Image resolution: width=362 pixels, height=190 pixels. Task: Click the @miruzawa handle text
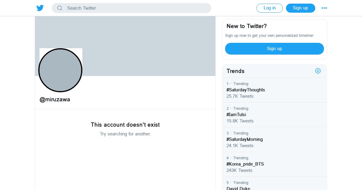click(x=55, y=100)
